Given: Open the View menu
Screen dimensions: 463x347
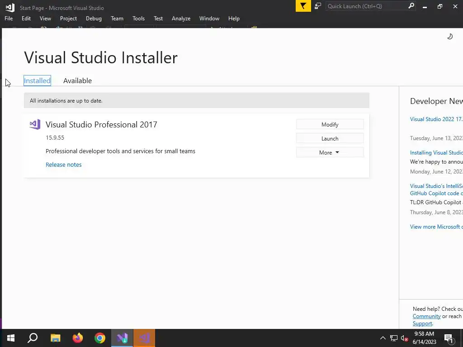Looking at the screenshot, I should point(45,18).
